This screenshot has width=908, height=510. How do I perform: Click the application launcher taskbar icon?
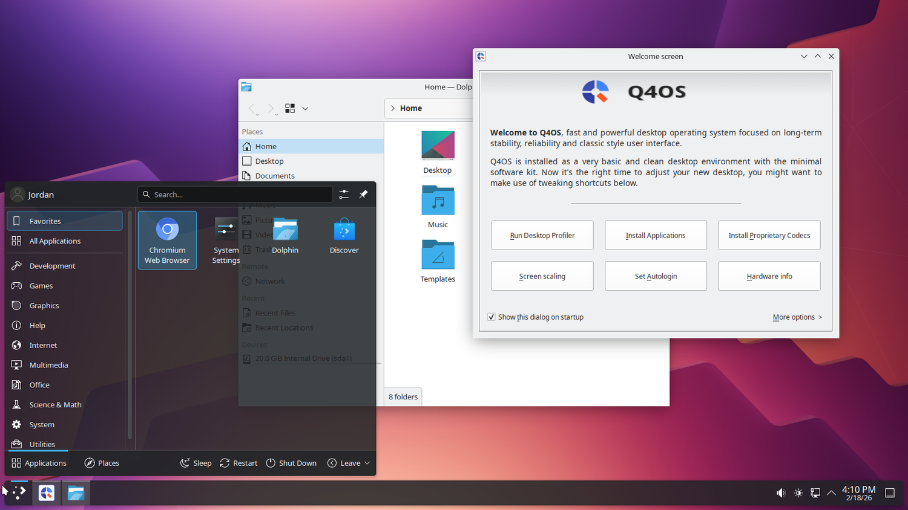19,493
